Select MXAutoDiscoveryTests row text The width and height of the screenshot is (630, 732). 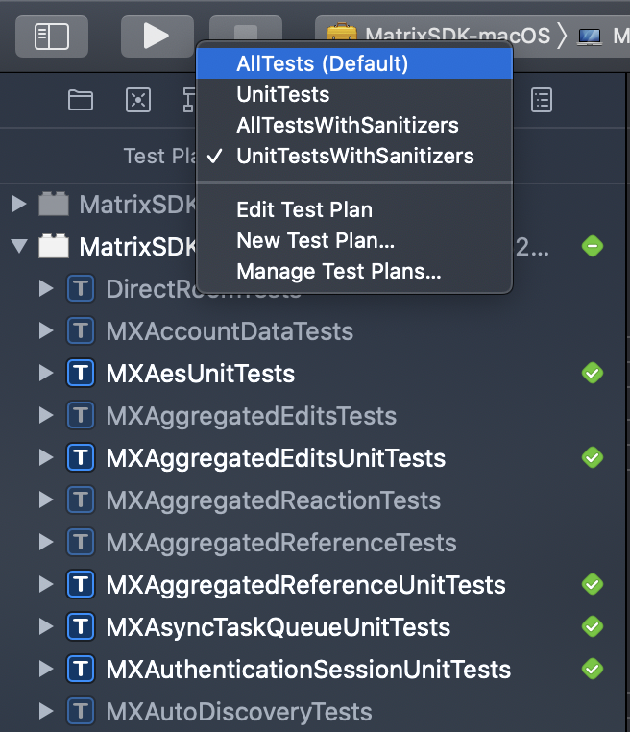239,713
